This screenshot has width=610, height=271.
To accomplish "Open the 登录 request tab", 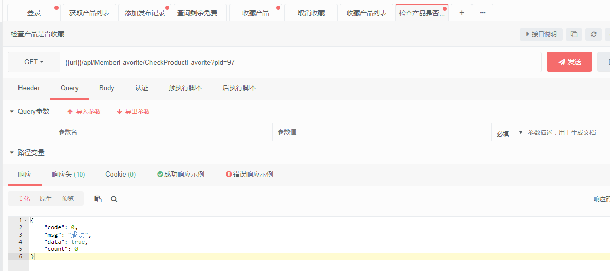I will pos(34,13).
